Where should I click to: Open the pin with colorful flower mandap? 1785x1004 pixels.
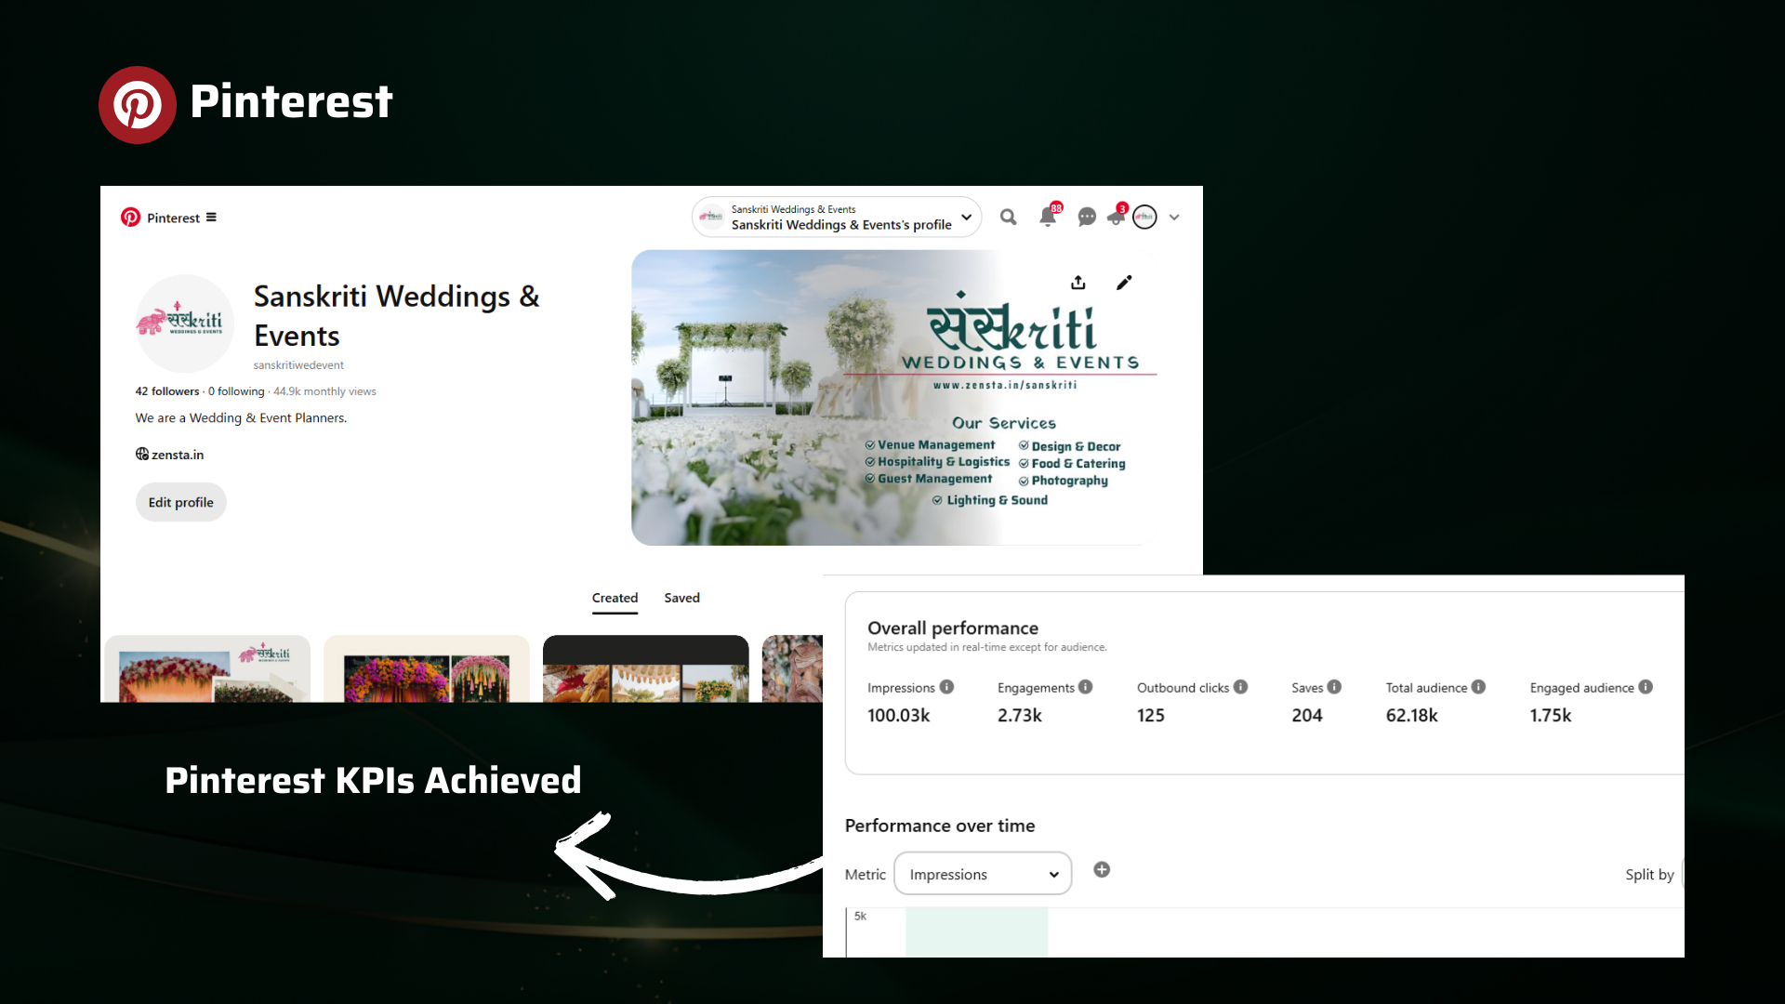point(427,668)
